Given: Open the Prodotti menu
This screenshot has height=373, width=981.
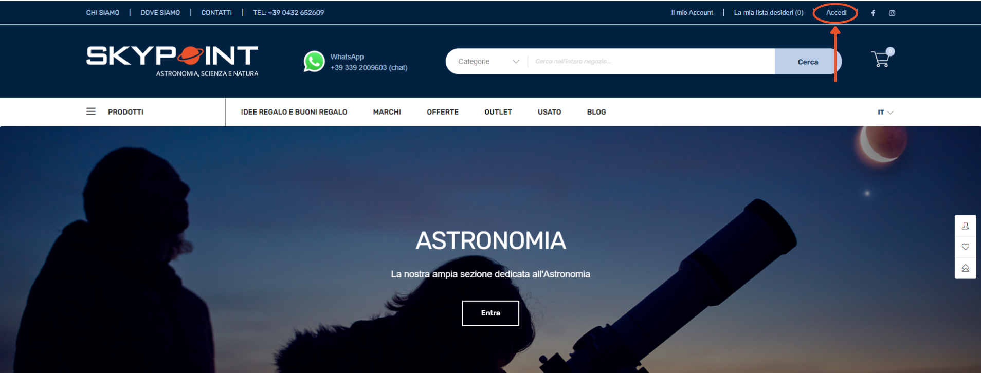Looking at the screenshot, I should click(125, 112).
